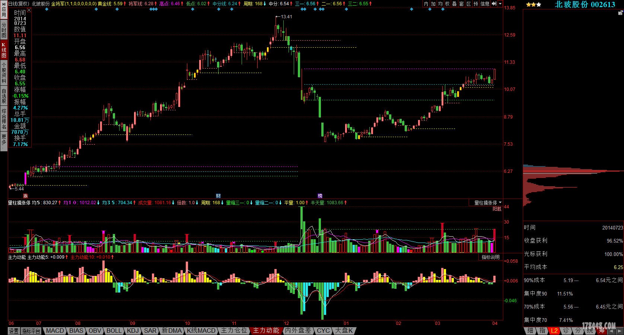Viewport: 624px width, 335px height.
Task: Switch to the CYC indicator tab
Action: click(323, 331)
